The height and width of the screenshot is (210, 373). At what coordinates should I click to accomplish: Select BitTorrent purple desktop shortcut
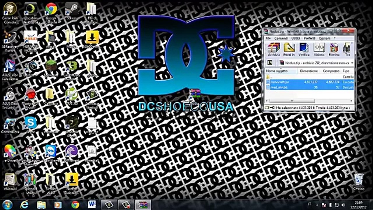pyautogui.click(x=71, y=153)
